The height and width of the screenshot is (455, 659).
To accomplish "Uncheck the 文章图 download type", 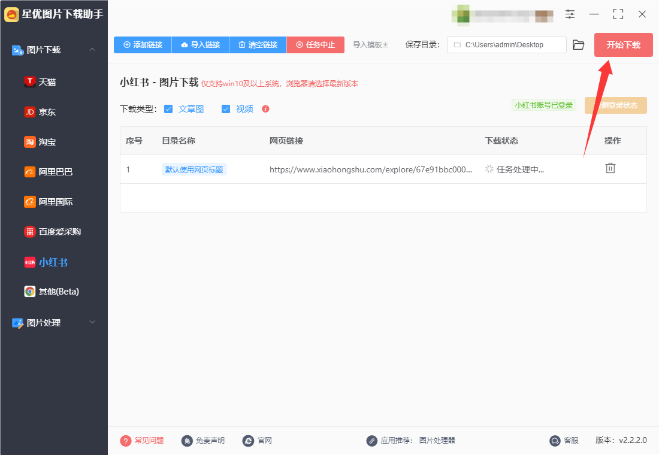I will (168, 109).
